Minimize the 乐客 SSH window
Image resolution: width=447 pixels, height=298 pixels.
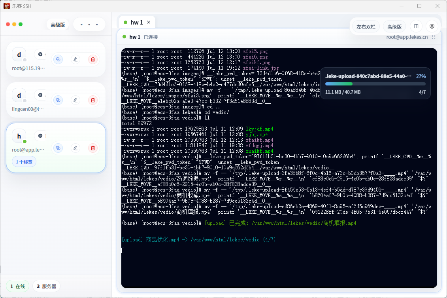402,6
